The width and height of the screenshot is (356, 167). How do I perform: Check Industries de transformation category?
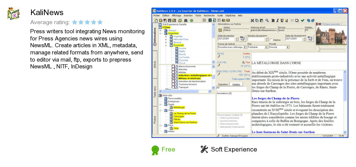tap(173, 81)
